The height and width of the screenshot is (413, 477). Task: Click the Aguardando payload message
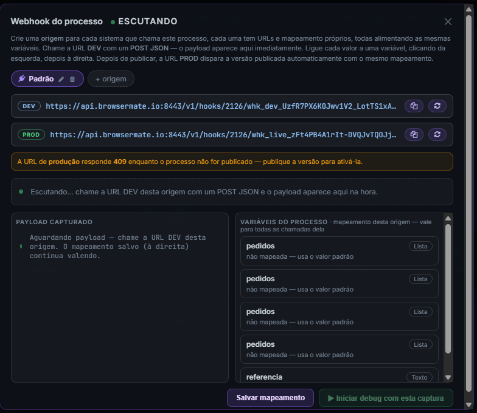117,247
